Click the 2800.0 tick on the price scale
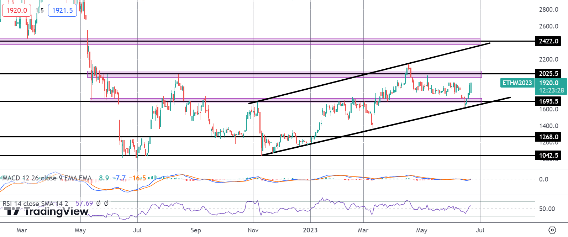This screenshot has height=237, width=568. pyautogui.click(x=548, y=10)
